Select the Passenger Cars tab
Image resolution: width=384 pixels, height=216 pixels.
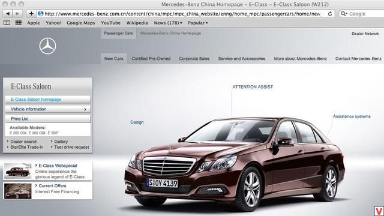pos(118,34)
